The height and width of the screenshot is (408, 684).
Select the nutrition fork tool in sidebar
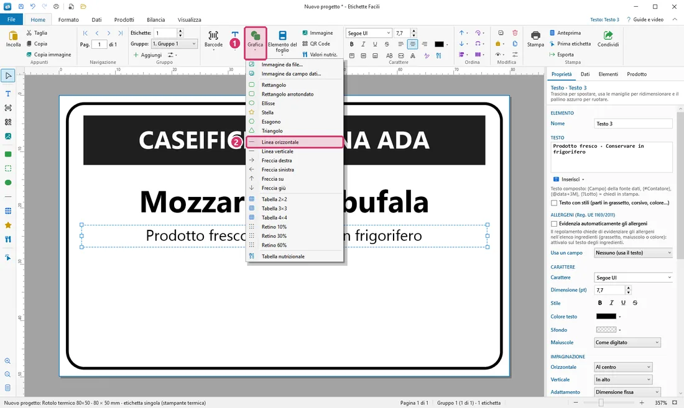click(8, 240)
